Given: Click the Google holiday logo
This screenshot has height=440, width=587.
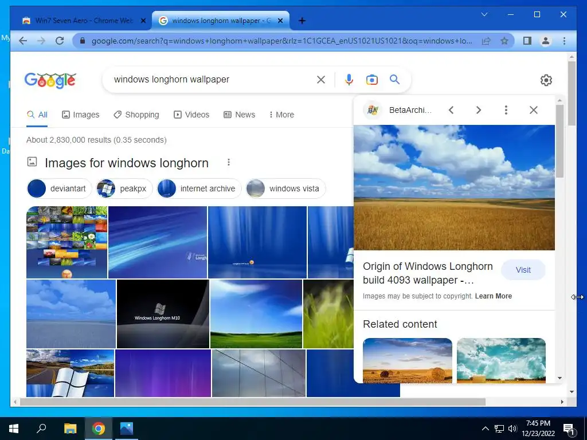Looking at the screenshot, I should [50, 80].
